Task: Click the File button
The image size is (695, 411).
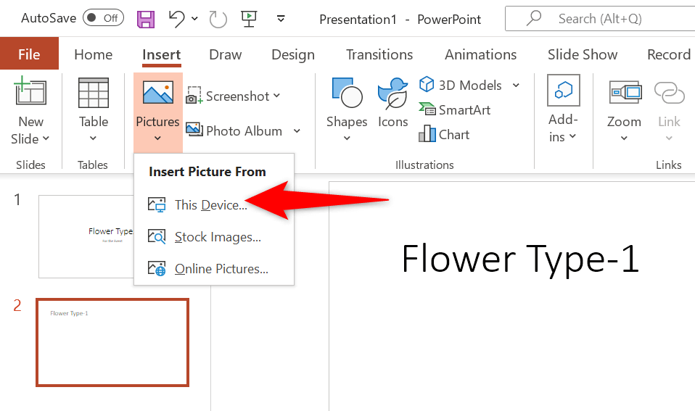Action: coord(29,54)
